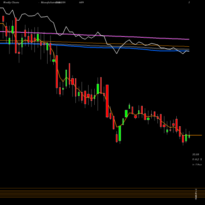This screenshot has height=205, width=205.
Task: Click the last green candlestick on the right
Action: [189, 136]
